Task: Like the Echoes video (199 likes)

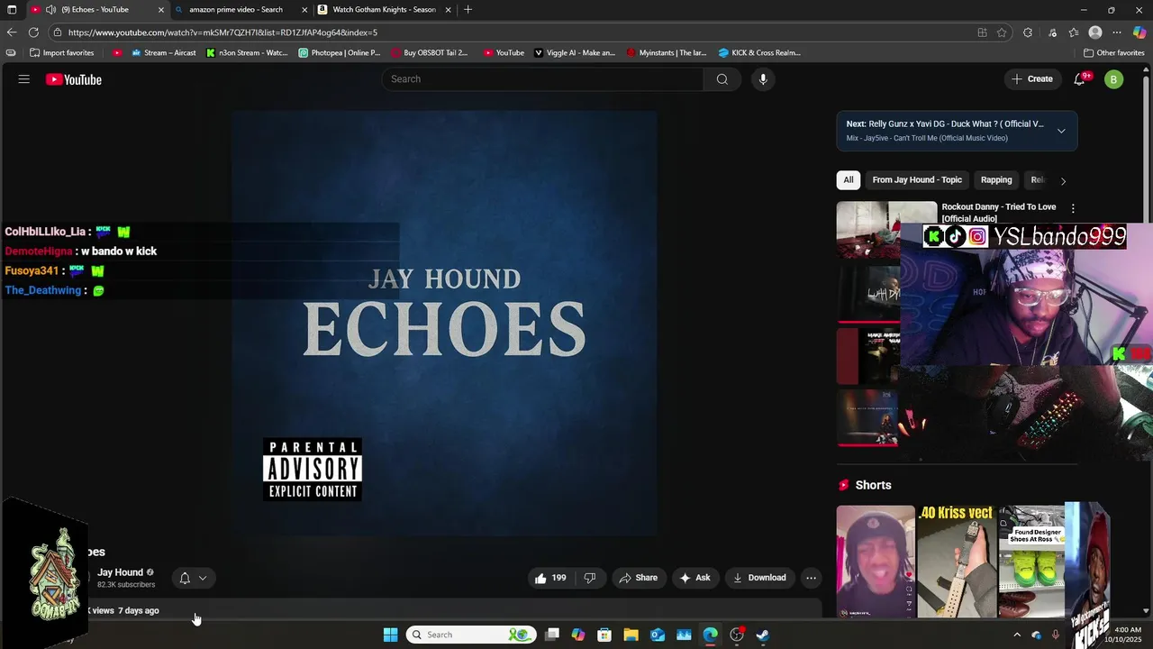Action: [x=550, y=578]
